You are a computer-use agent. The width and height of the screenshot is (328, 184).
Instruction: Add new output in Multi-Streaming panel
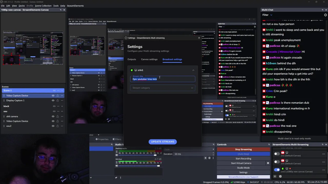275,176
